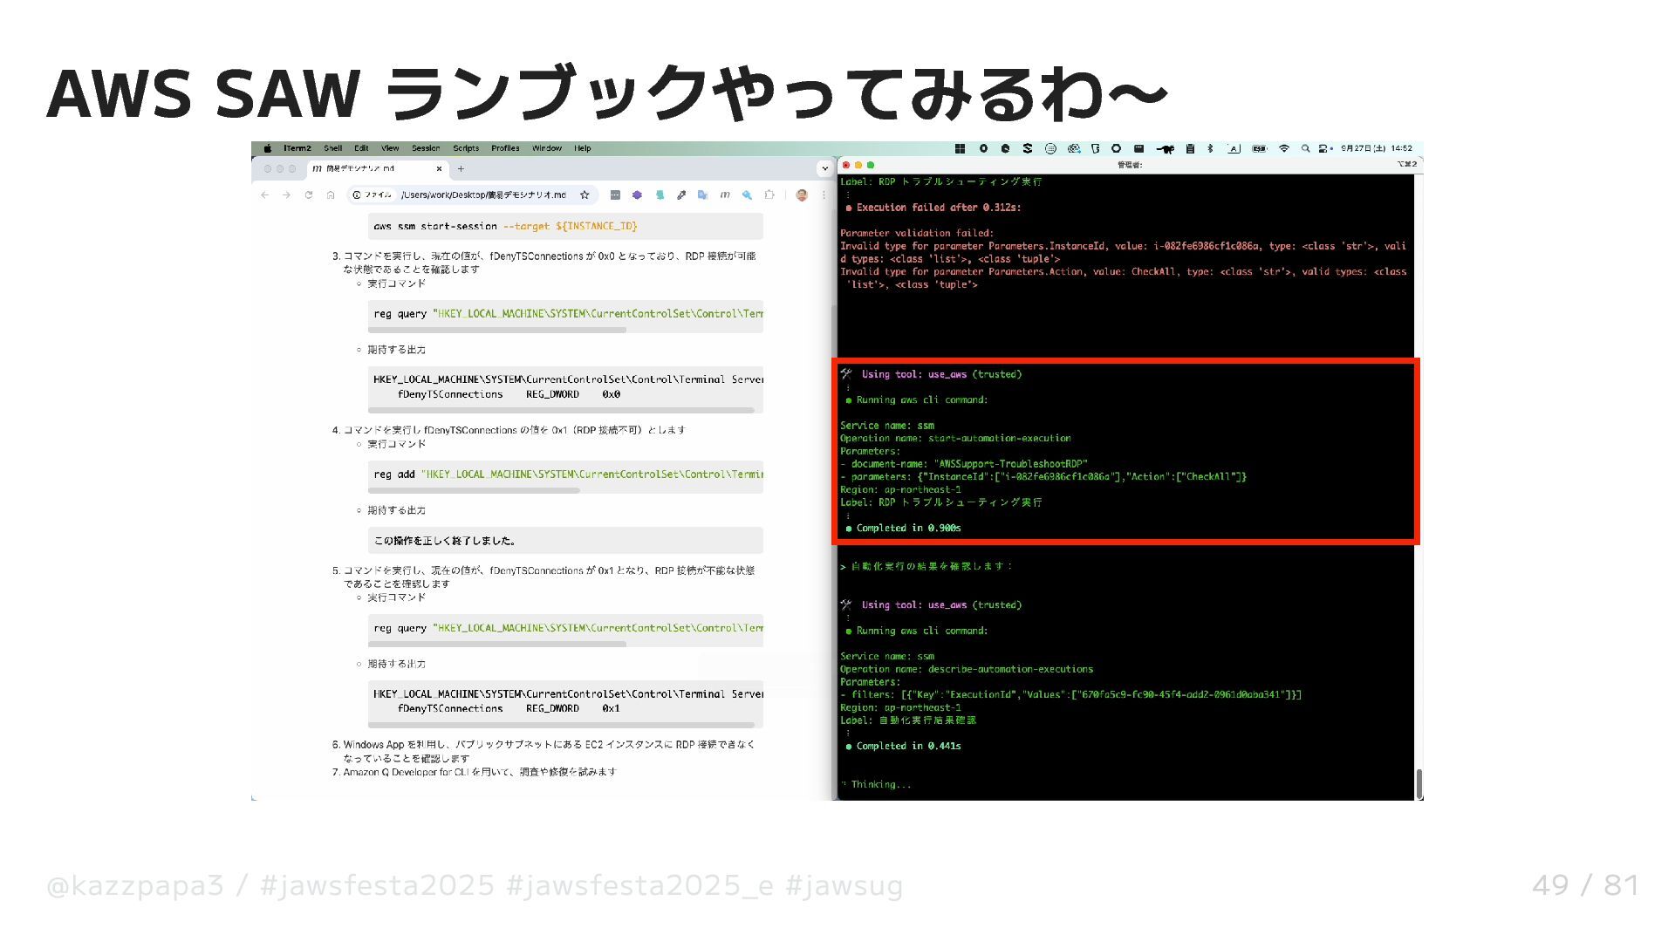Toggle the input source A icon
1675x942 pixels.
click(x=1234, y=149)
